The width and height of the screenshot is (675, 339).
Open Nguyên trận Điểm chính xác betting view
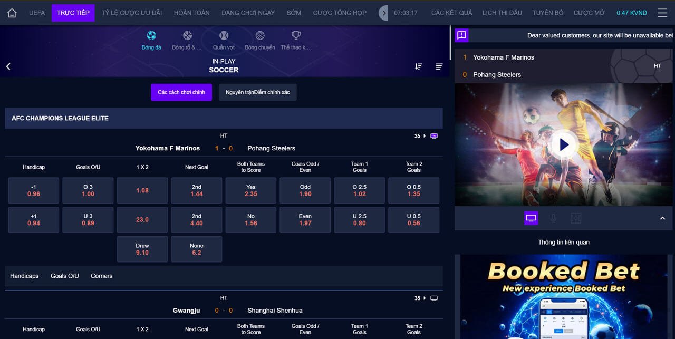(x=257, y=92)
